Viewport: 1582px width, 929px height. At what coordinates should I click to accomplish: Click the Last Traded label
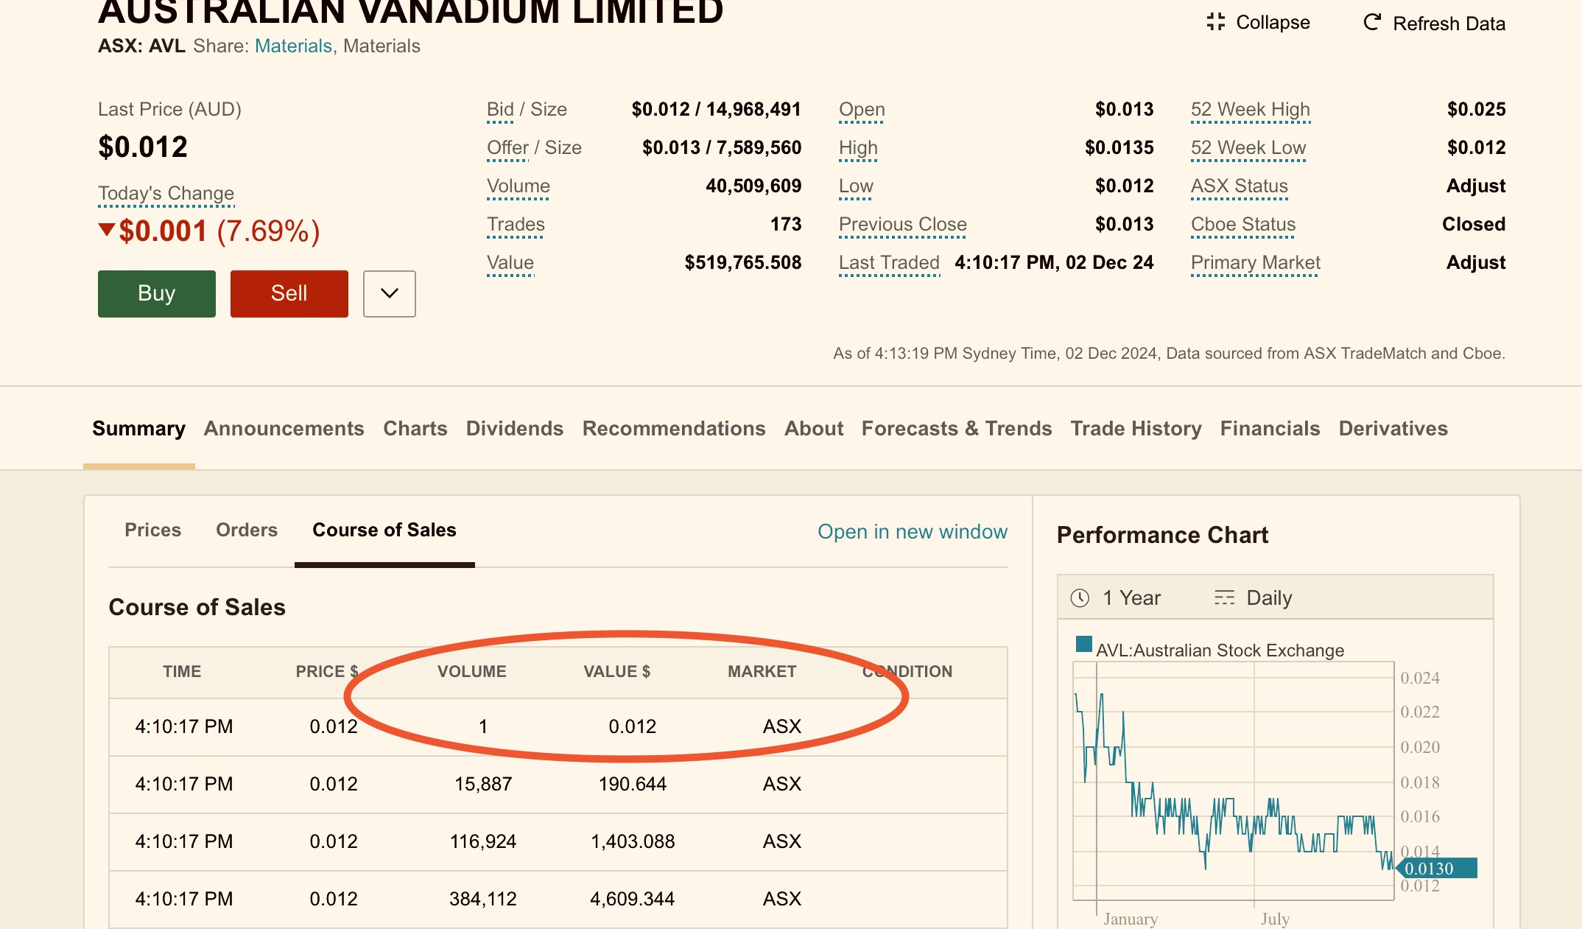click(x=889, y=263)
